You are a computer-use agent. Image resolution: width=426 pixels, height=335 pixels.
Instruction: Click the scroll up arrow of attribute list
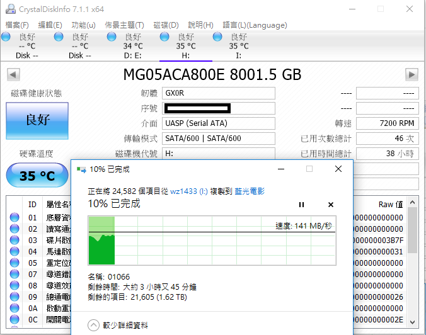pos(412,203)
